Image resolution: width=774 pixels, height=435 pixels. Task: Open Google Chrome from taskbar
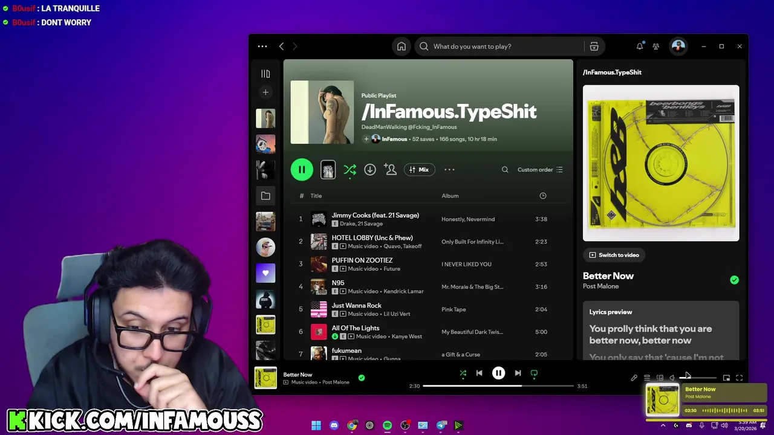pyautogui.click(x=352, y=426)
